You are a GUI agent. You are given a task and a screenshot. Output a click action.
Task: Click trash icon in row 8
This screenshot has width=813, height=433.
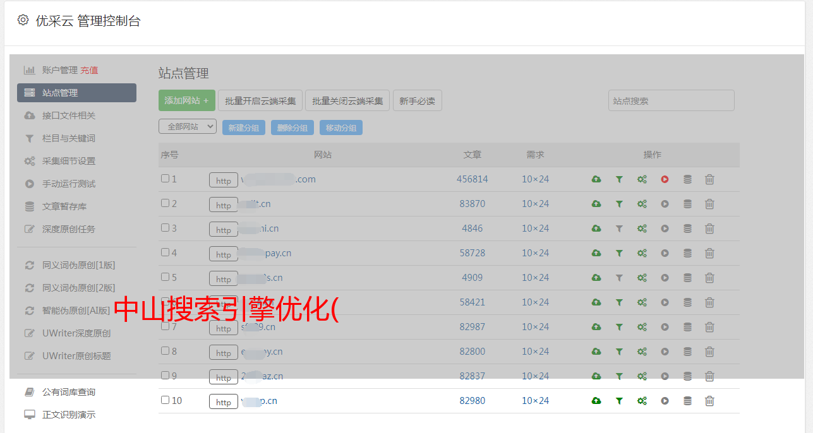point(709,352)
